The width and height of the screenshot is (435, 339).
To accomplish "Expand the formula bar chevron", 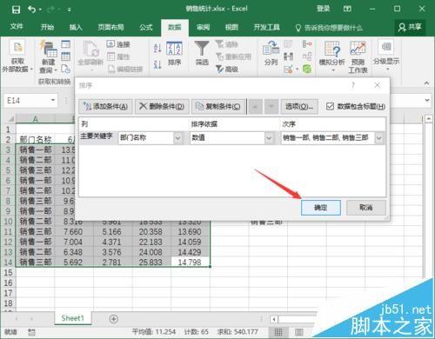I will click(427, 100).
